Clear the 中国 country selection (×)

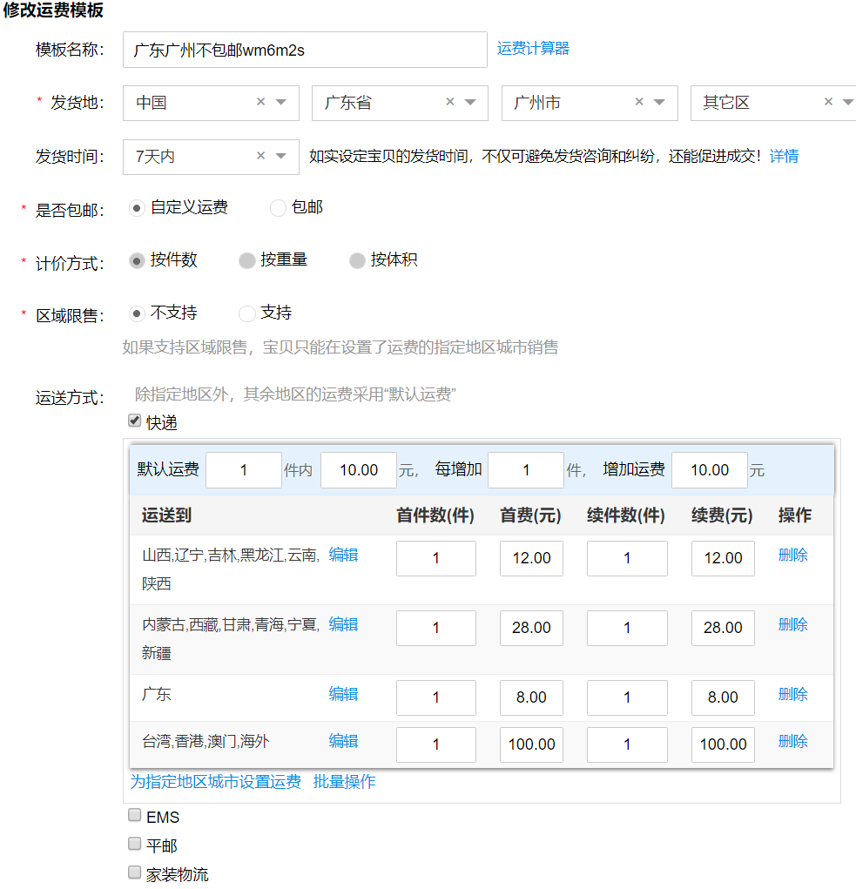[x=260, y=102]
